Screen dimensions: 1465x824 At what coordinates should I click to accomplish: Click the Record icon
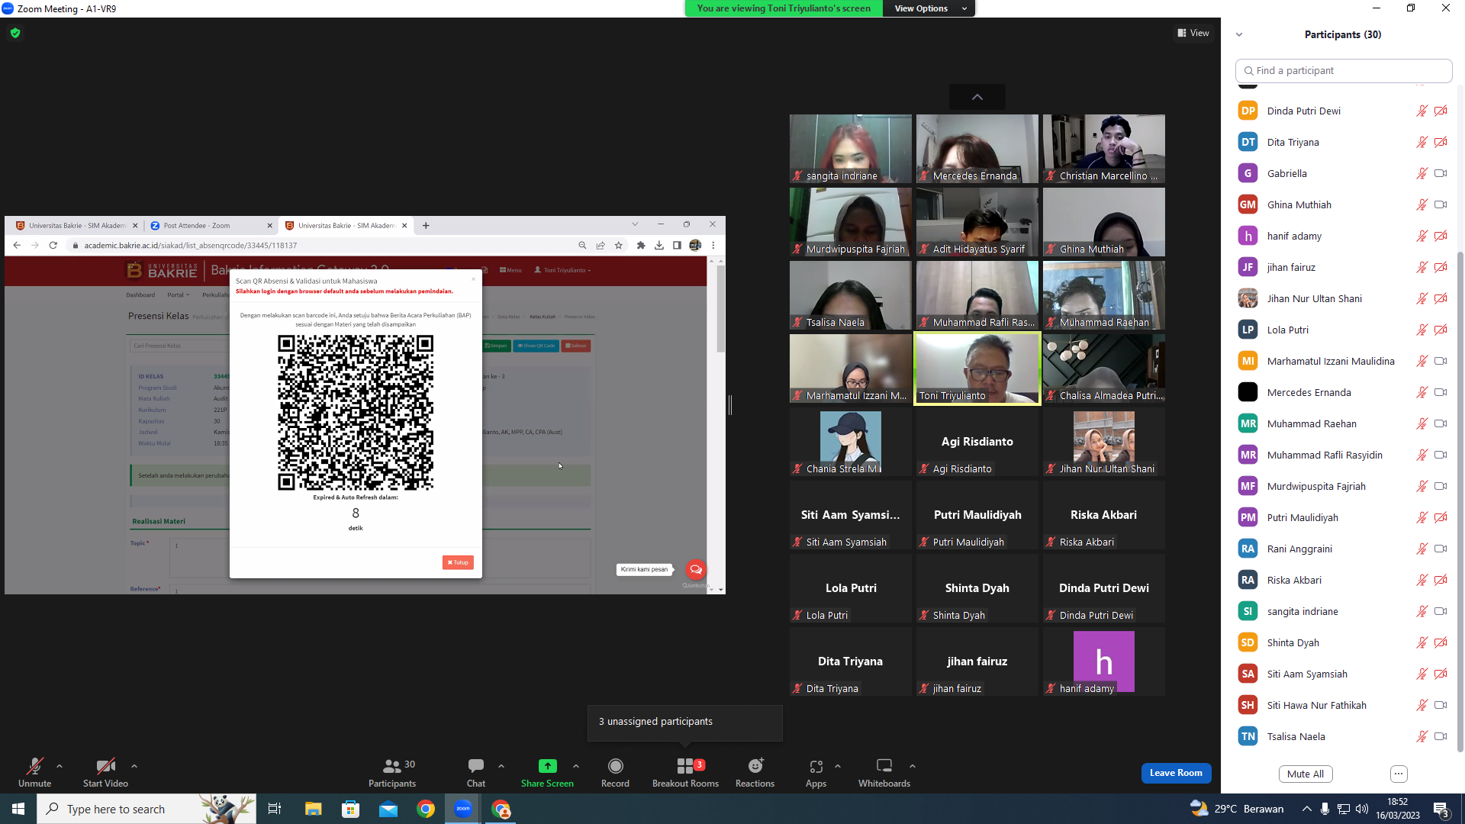[x=615, y=766]
